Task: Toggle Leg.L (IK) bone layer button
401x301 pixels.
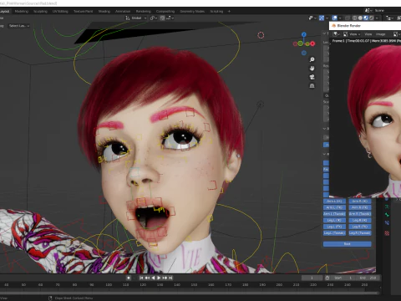Action: point(334,220)
